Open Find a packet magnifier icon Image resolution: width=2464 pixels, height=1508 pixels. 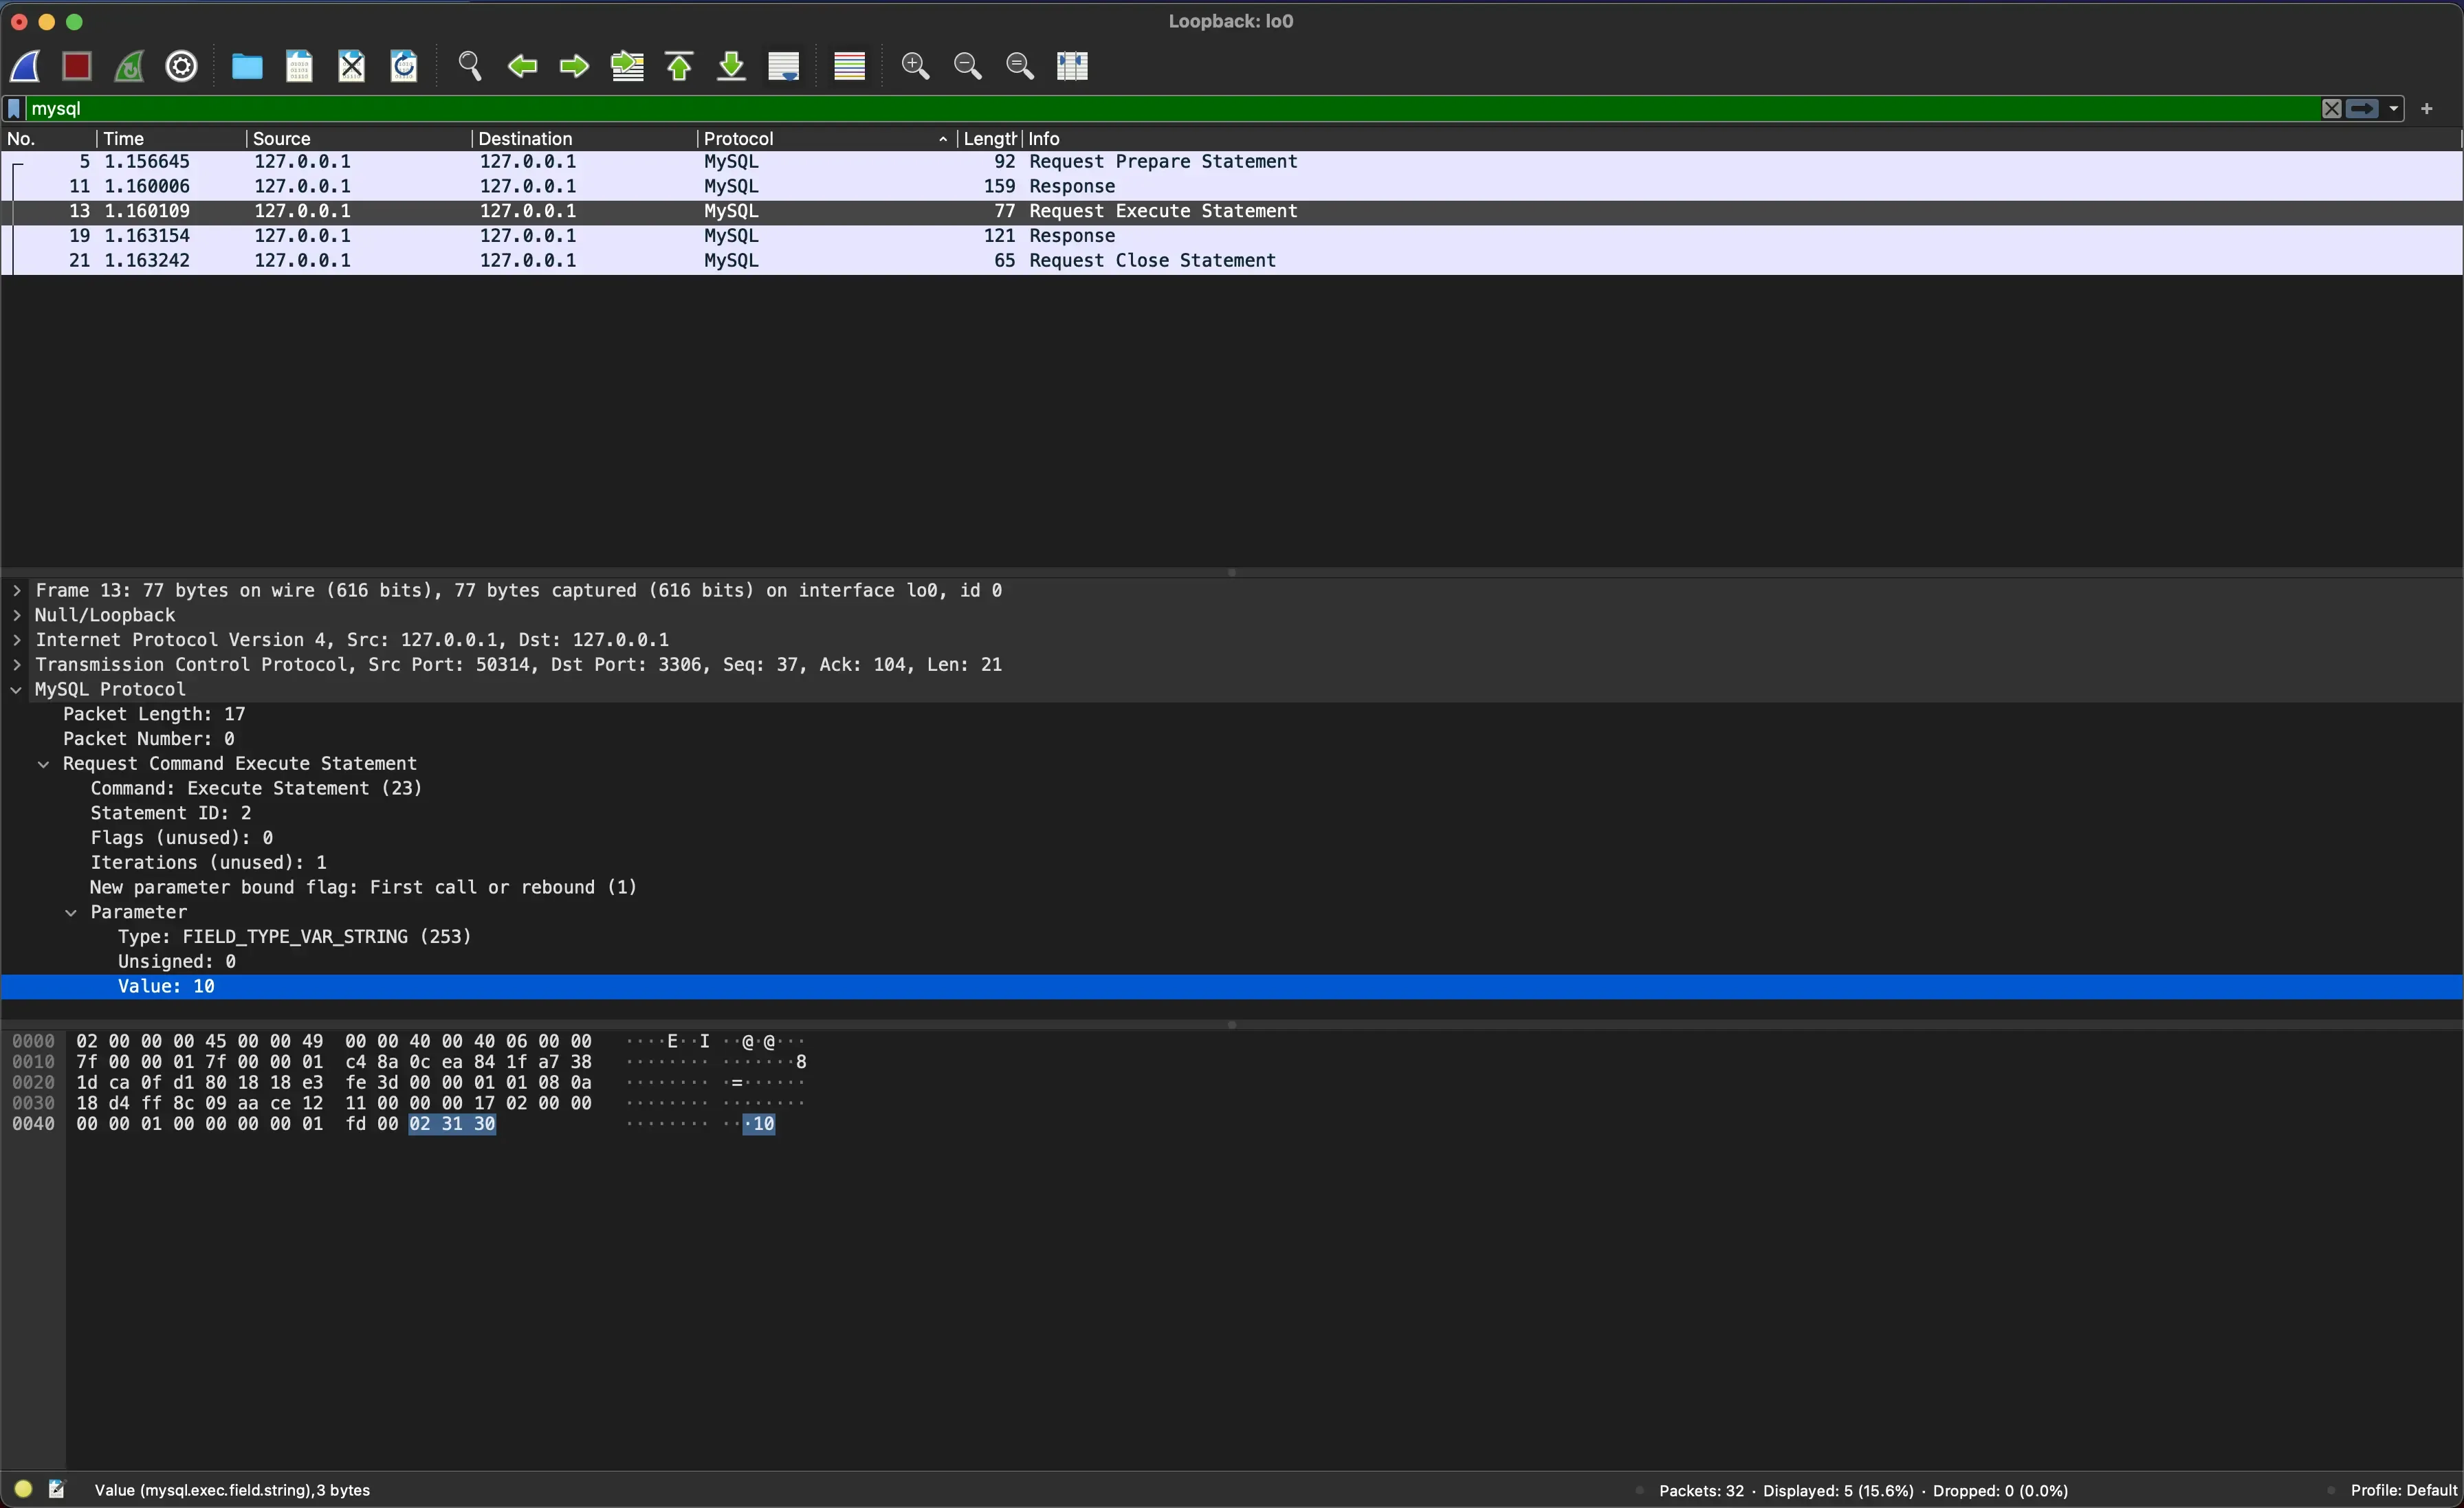(x=470, y=66)
